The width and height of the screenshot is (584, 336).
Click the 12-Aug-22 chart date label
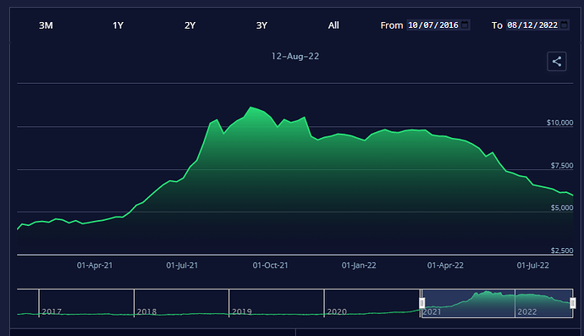[x=295, y=56]
